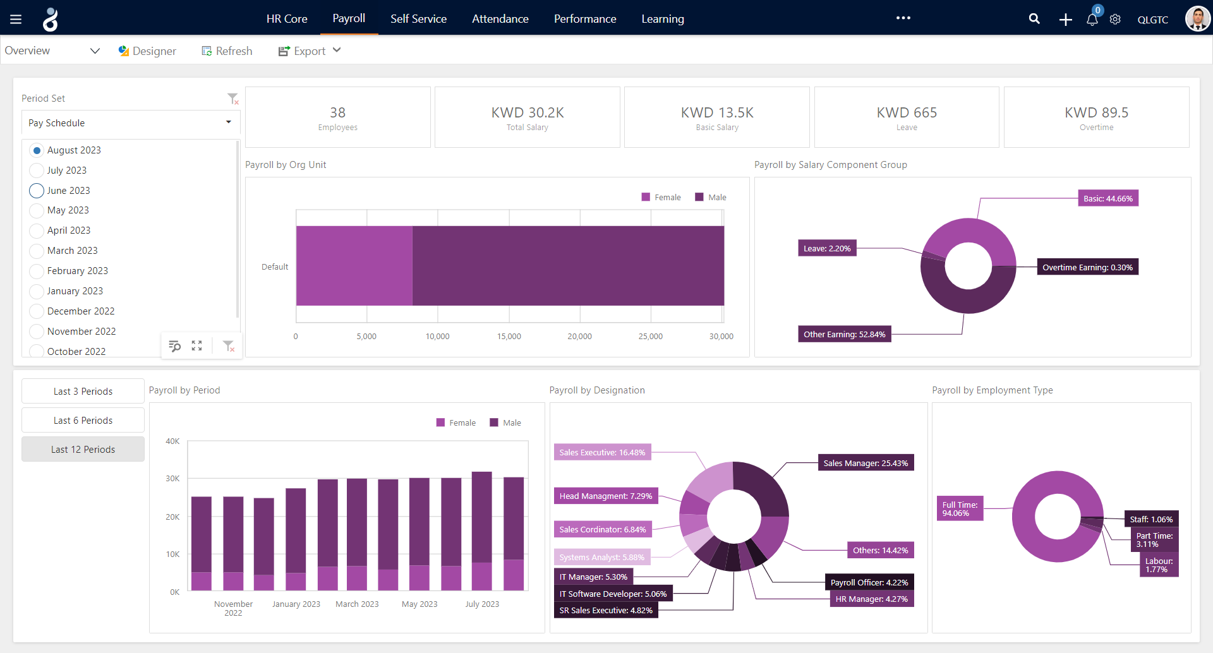The width and height of the screenshot is (1213, 653).
Task: Click the plus icon to add new item
Action: click(1065, 19)
